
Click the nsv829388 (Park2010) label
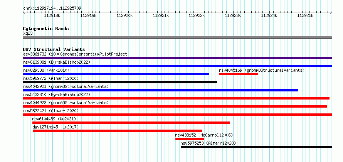[46, 70]
